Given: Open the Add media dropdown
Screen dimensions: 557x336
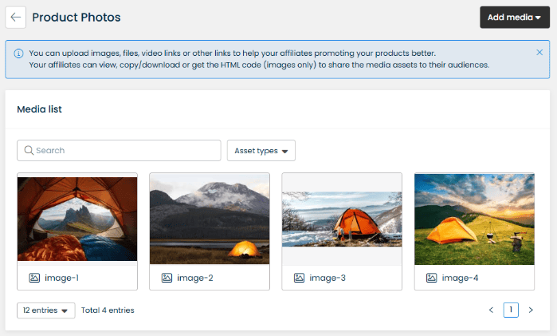Looking at the screenshot, I should 515,17.
